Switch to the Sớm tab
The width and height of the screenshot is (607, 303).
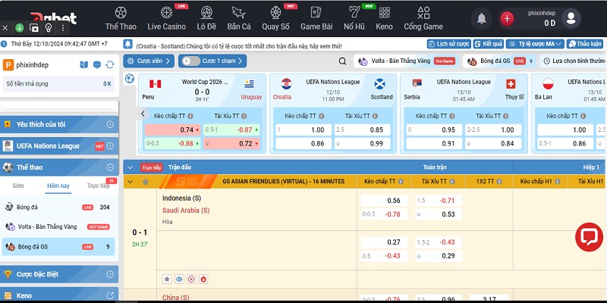click(18, 186)
